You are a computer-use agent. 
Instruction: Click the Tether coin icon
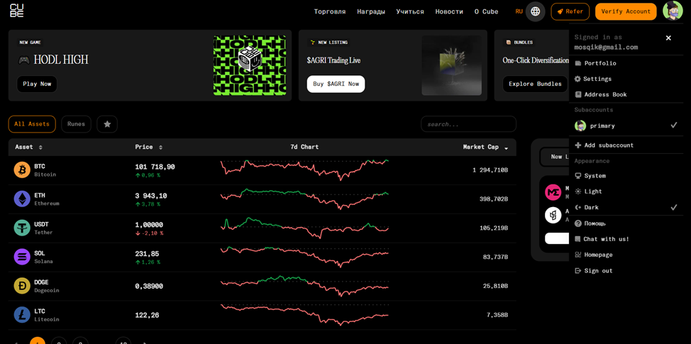click(x=22, y=228)
